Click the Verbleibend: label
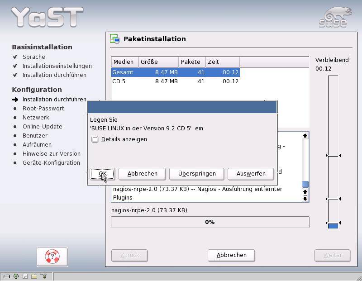The image size is (362, 281). coord(333,60)
